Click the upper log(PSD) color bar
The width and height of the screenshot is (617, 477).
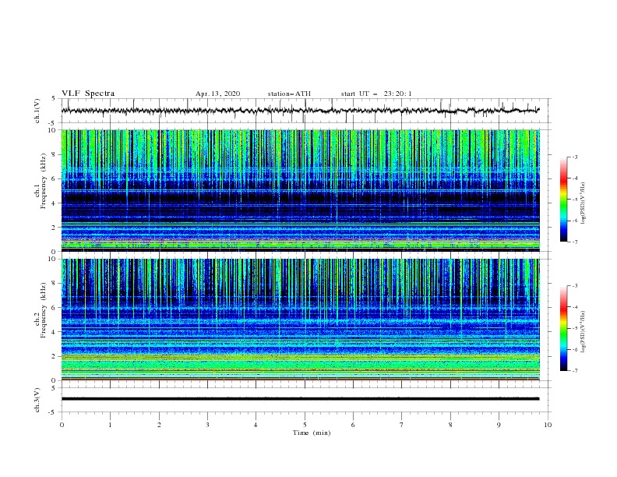pyautogui.click(x=563, y=200)
